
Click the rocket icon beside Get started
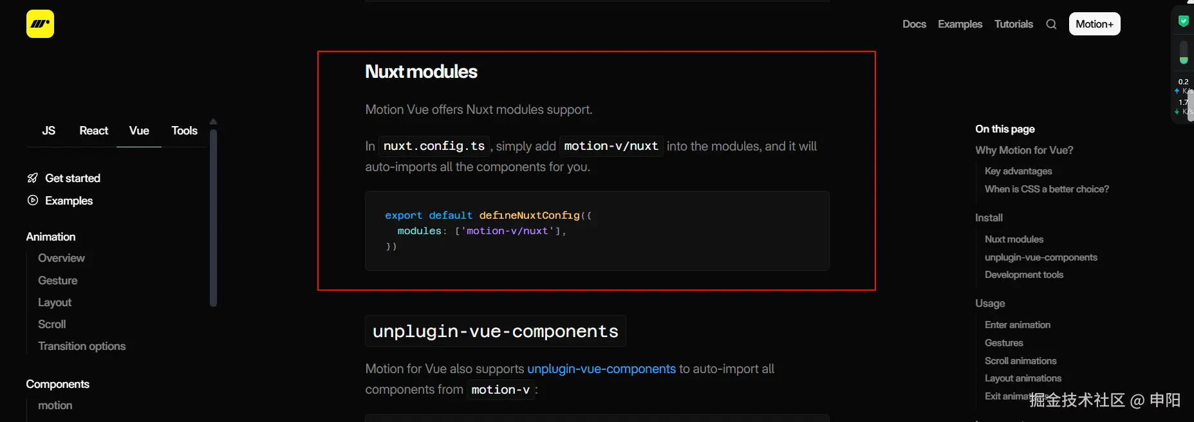(x=33, y=178)
